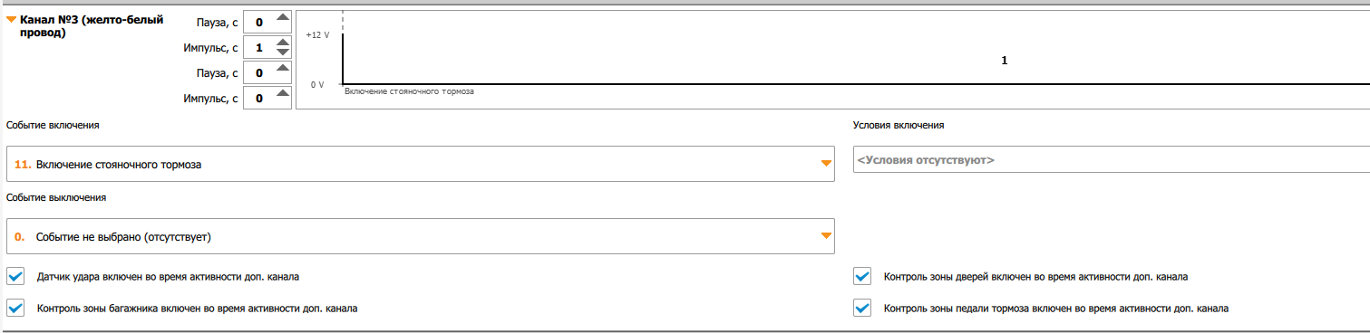Increase the first Импульс value with up arrow
The height and width of the screenshot is (333, 1370).
click(x=283, y=41)
